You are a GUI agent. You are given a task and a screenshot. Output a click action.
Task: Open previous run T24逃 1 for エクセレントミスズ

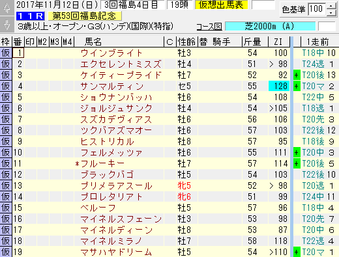click(318, 64)
